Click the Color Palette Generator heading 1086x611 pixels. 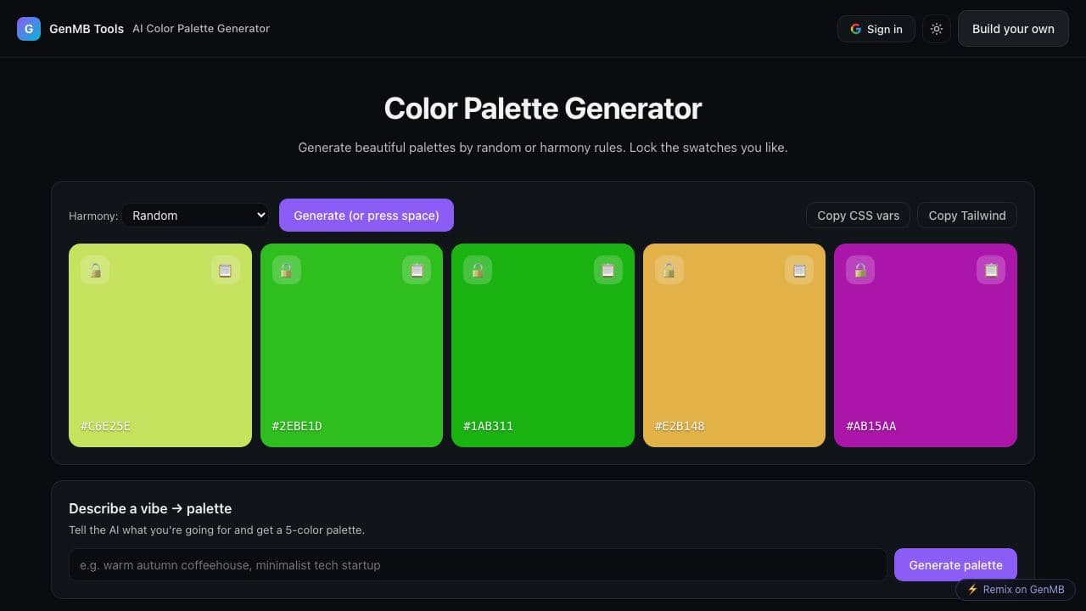click(x=543, y=109)
